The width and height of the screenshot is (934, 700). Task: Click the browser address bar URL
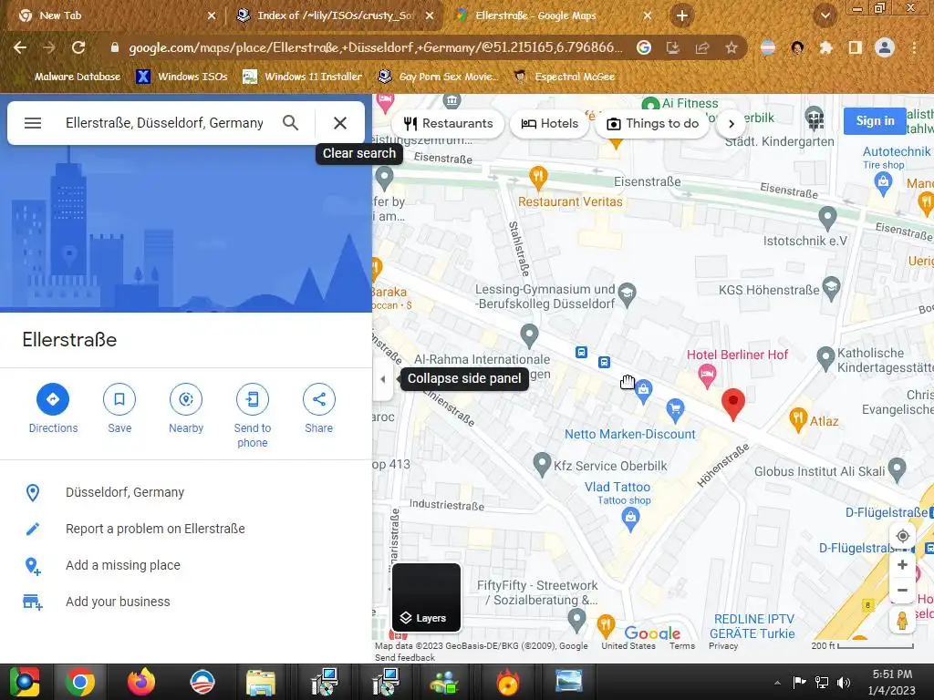coord(375,47)
